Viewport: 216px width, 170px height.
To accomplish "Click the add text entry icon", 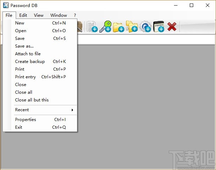I will pyautogui.click(x=92, y=27).
